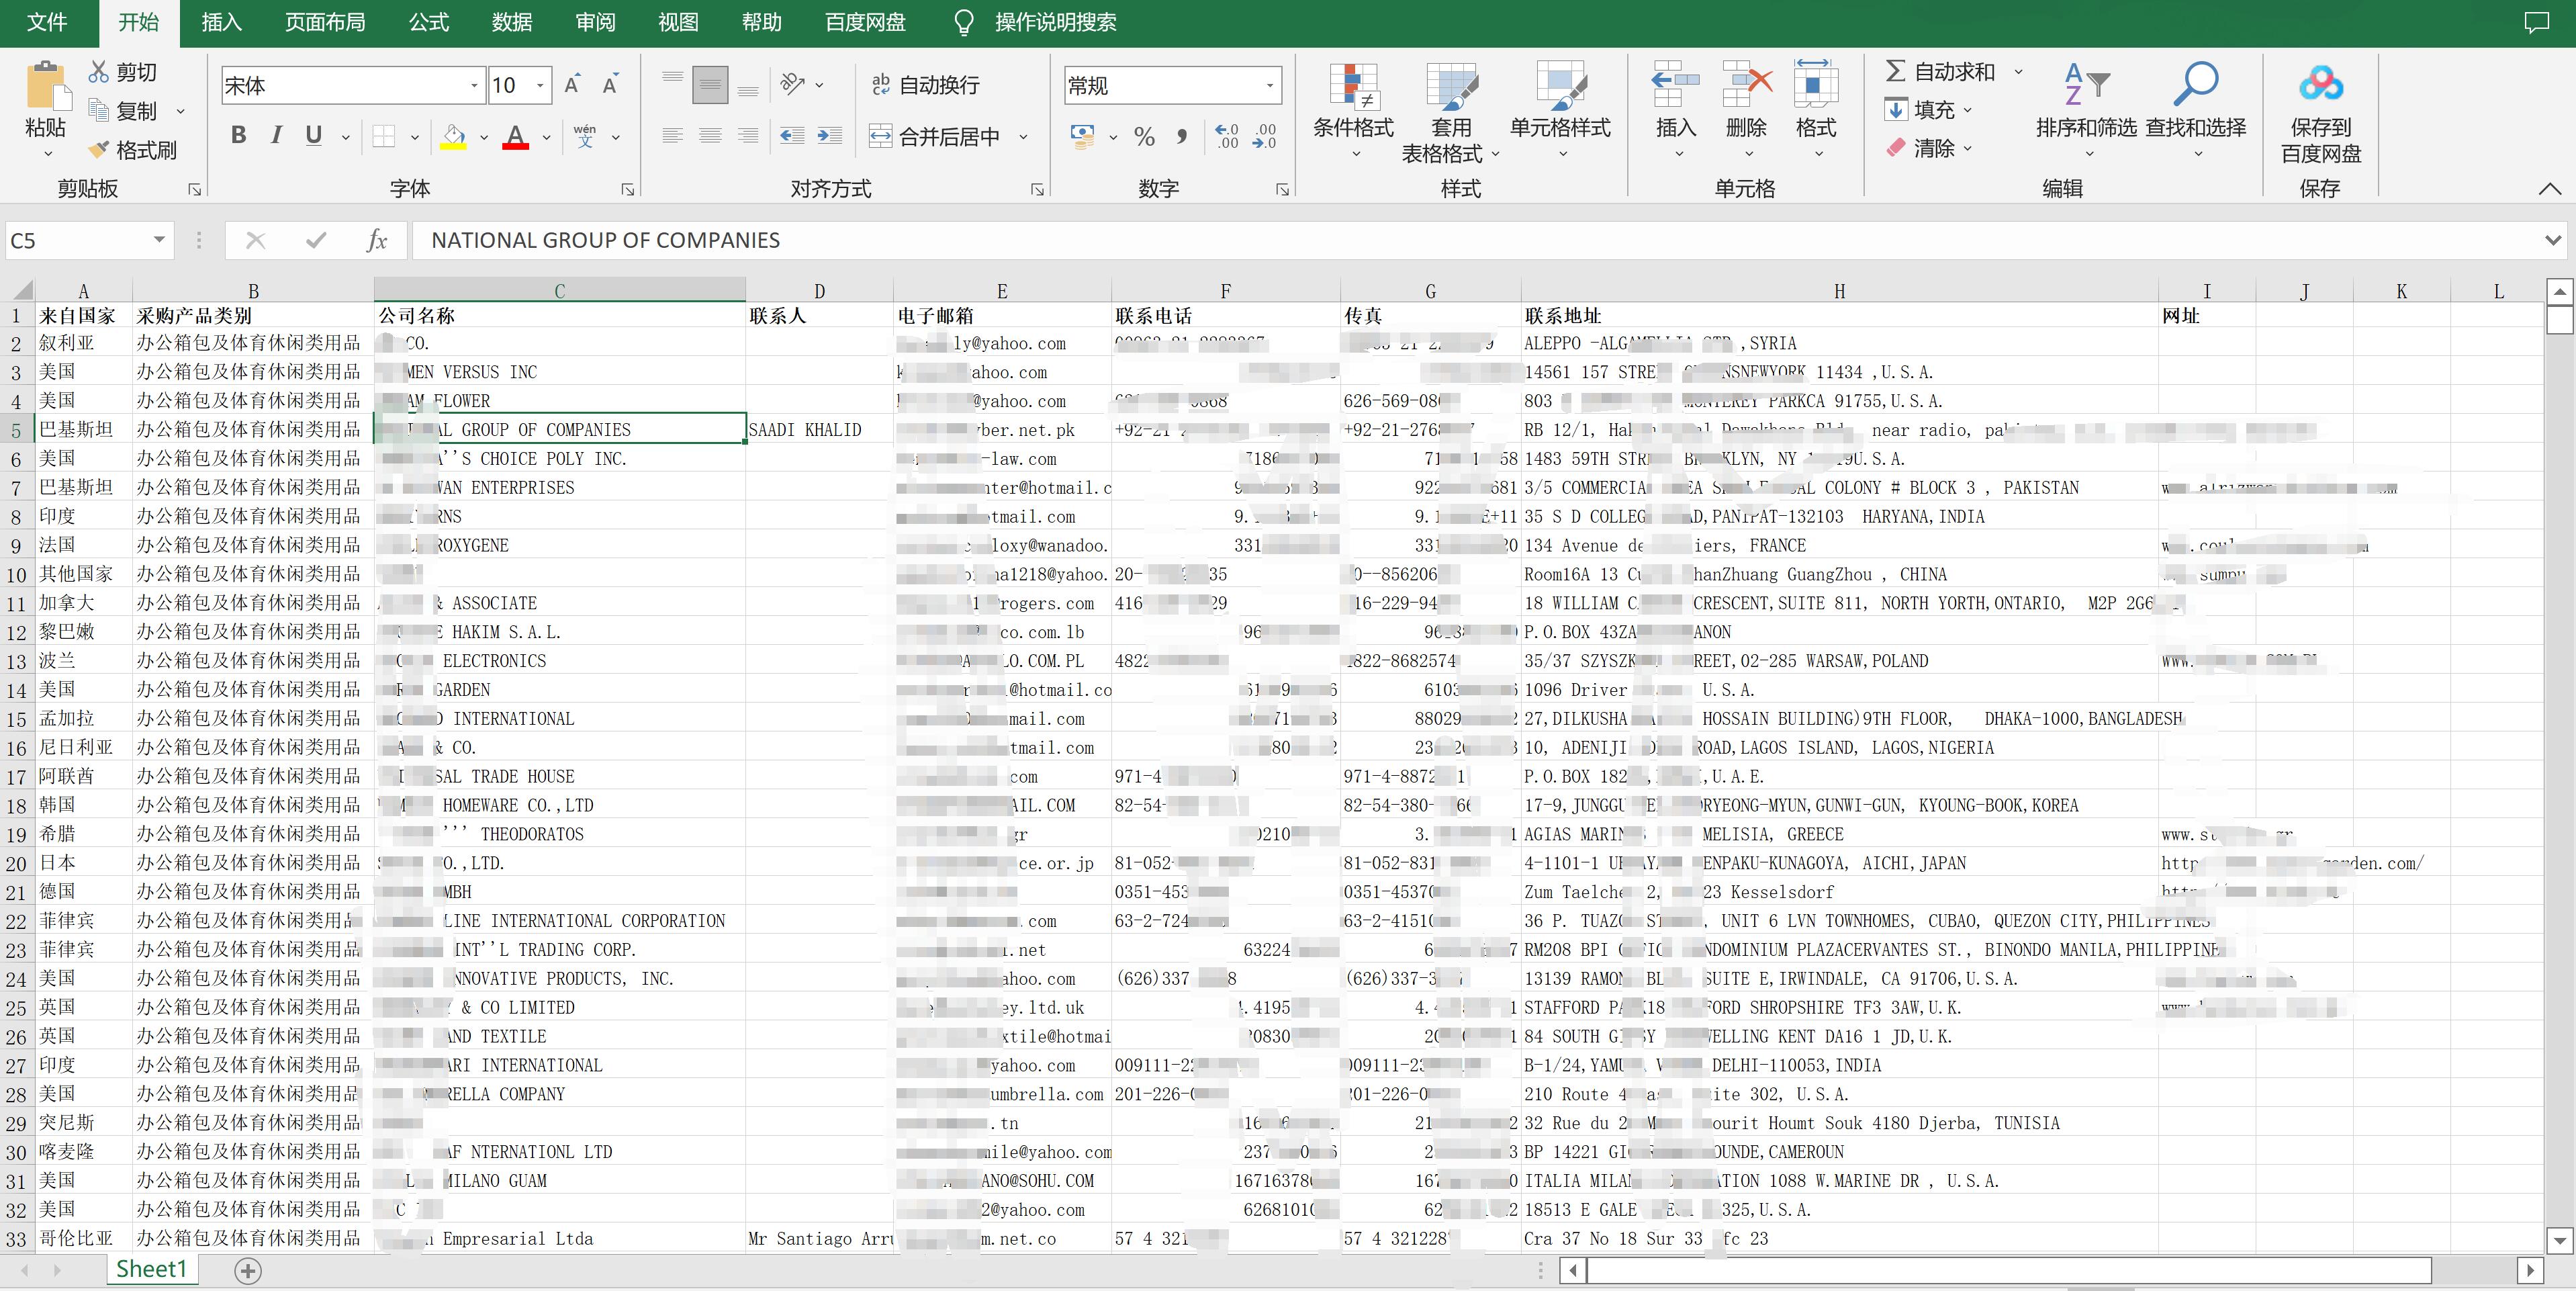Open 排序和筛选 sort and filter
2576x1291 pixels.
point(2087,110)
